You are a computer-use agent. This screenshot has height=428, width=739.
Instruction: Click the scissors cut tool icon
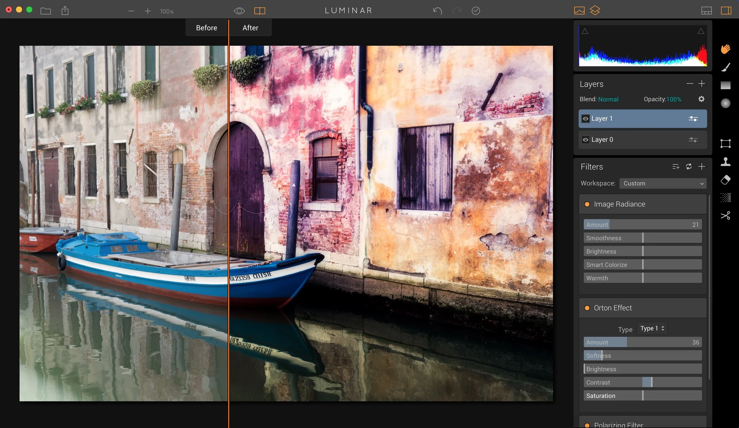[x=725, y=215]
